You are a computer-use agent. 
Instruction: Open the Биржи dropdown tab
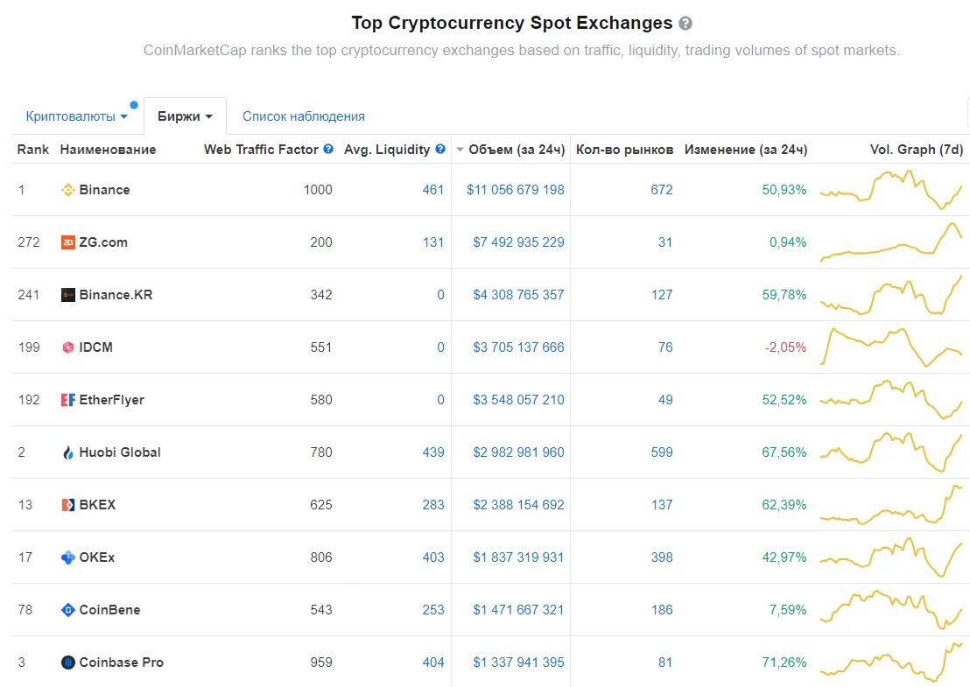tap(185, 116)
